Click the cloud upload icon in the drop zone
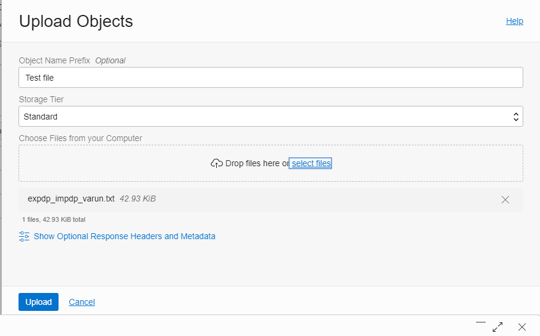This screenshot has height=336, width=540. tap(217, 163)
